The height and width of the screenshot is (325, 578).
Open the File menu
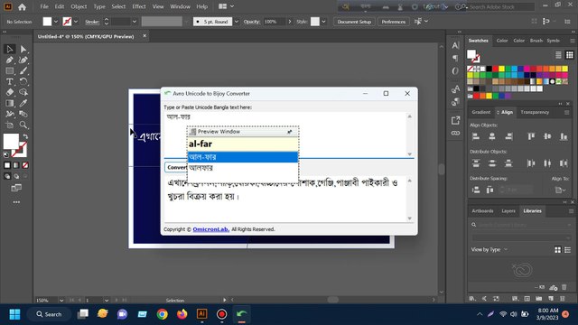[44, 6]
